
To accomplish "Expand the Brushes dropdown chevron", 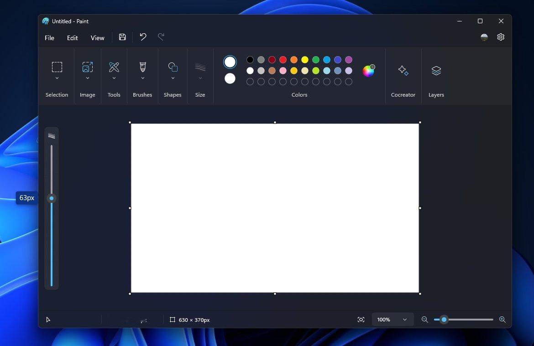I will tap(143, 78).
